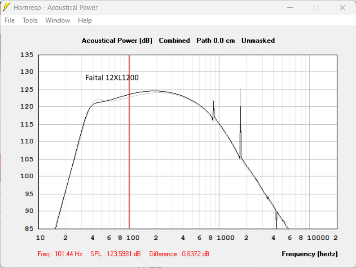The width and height of the screenshot is (356, 268).
Task: Click the 'Faital 12XL1200' chart label
Action: [x=112, y=78]
